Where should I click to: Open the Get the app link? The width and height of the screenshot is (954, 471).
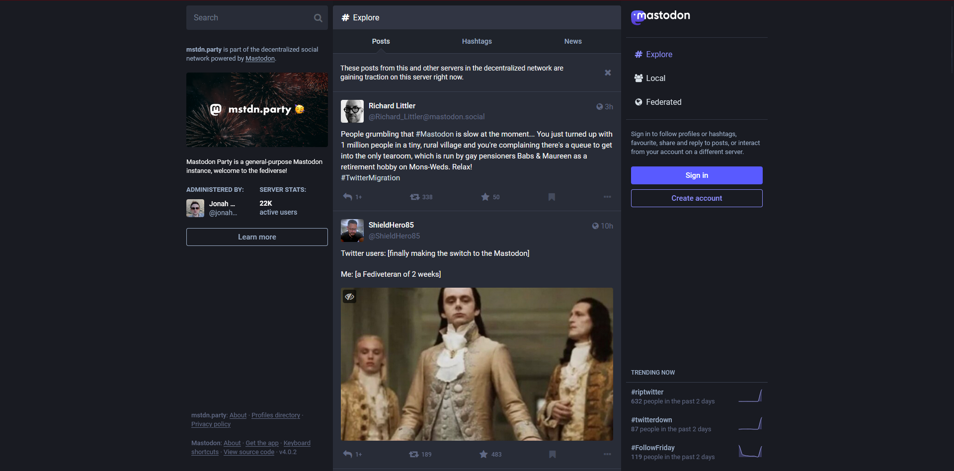262,443
